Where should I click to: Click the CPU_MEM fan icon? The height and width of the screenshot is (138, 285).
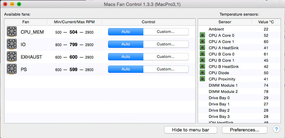tap(12, 32)
